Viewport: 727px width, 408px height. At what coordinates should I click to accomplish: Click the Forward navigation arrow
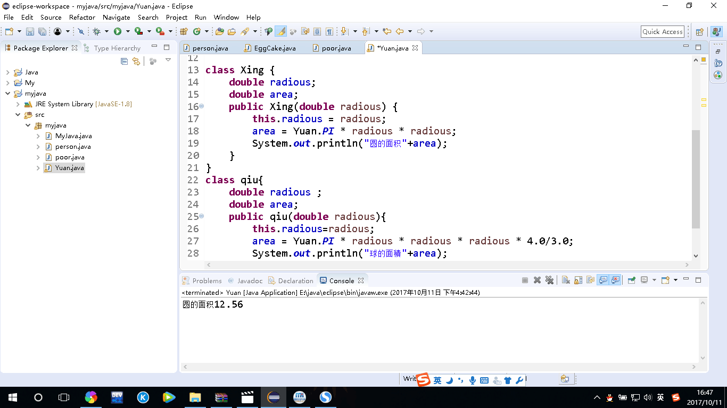coord(421,31)
